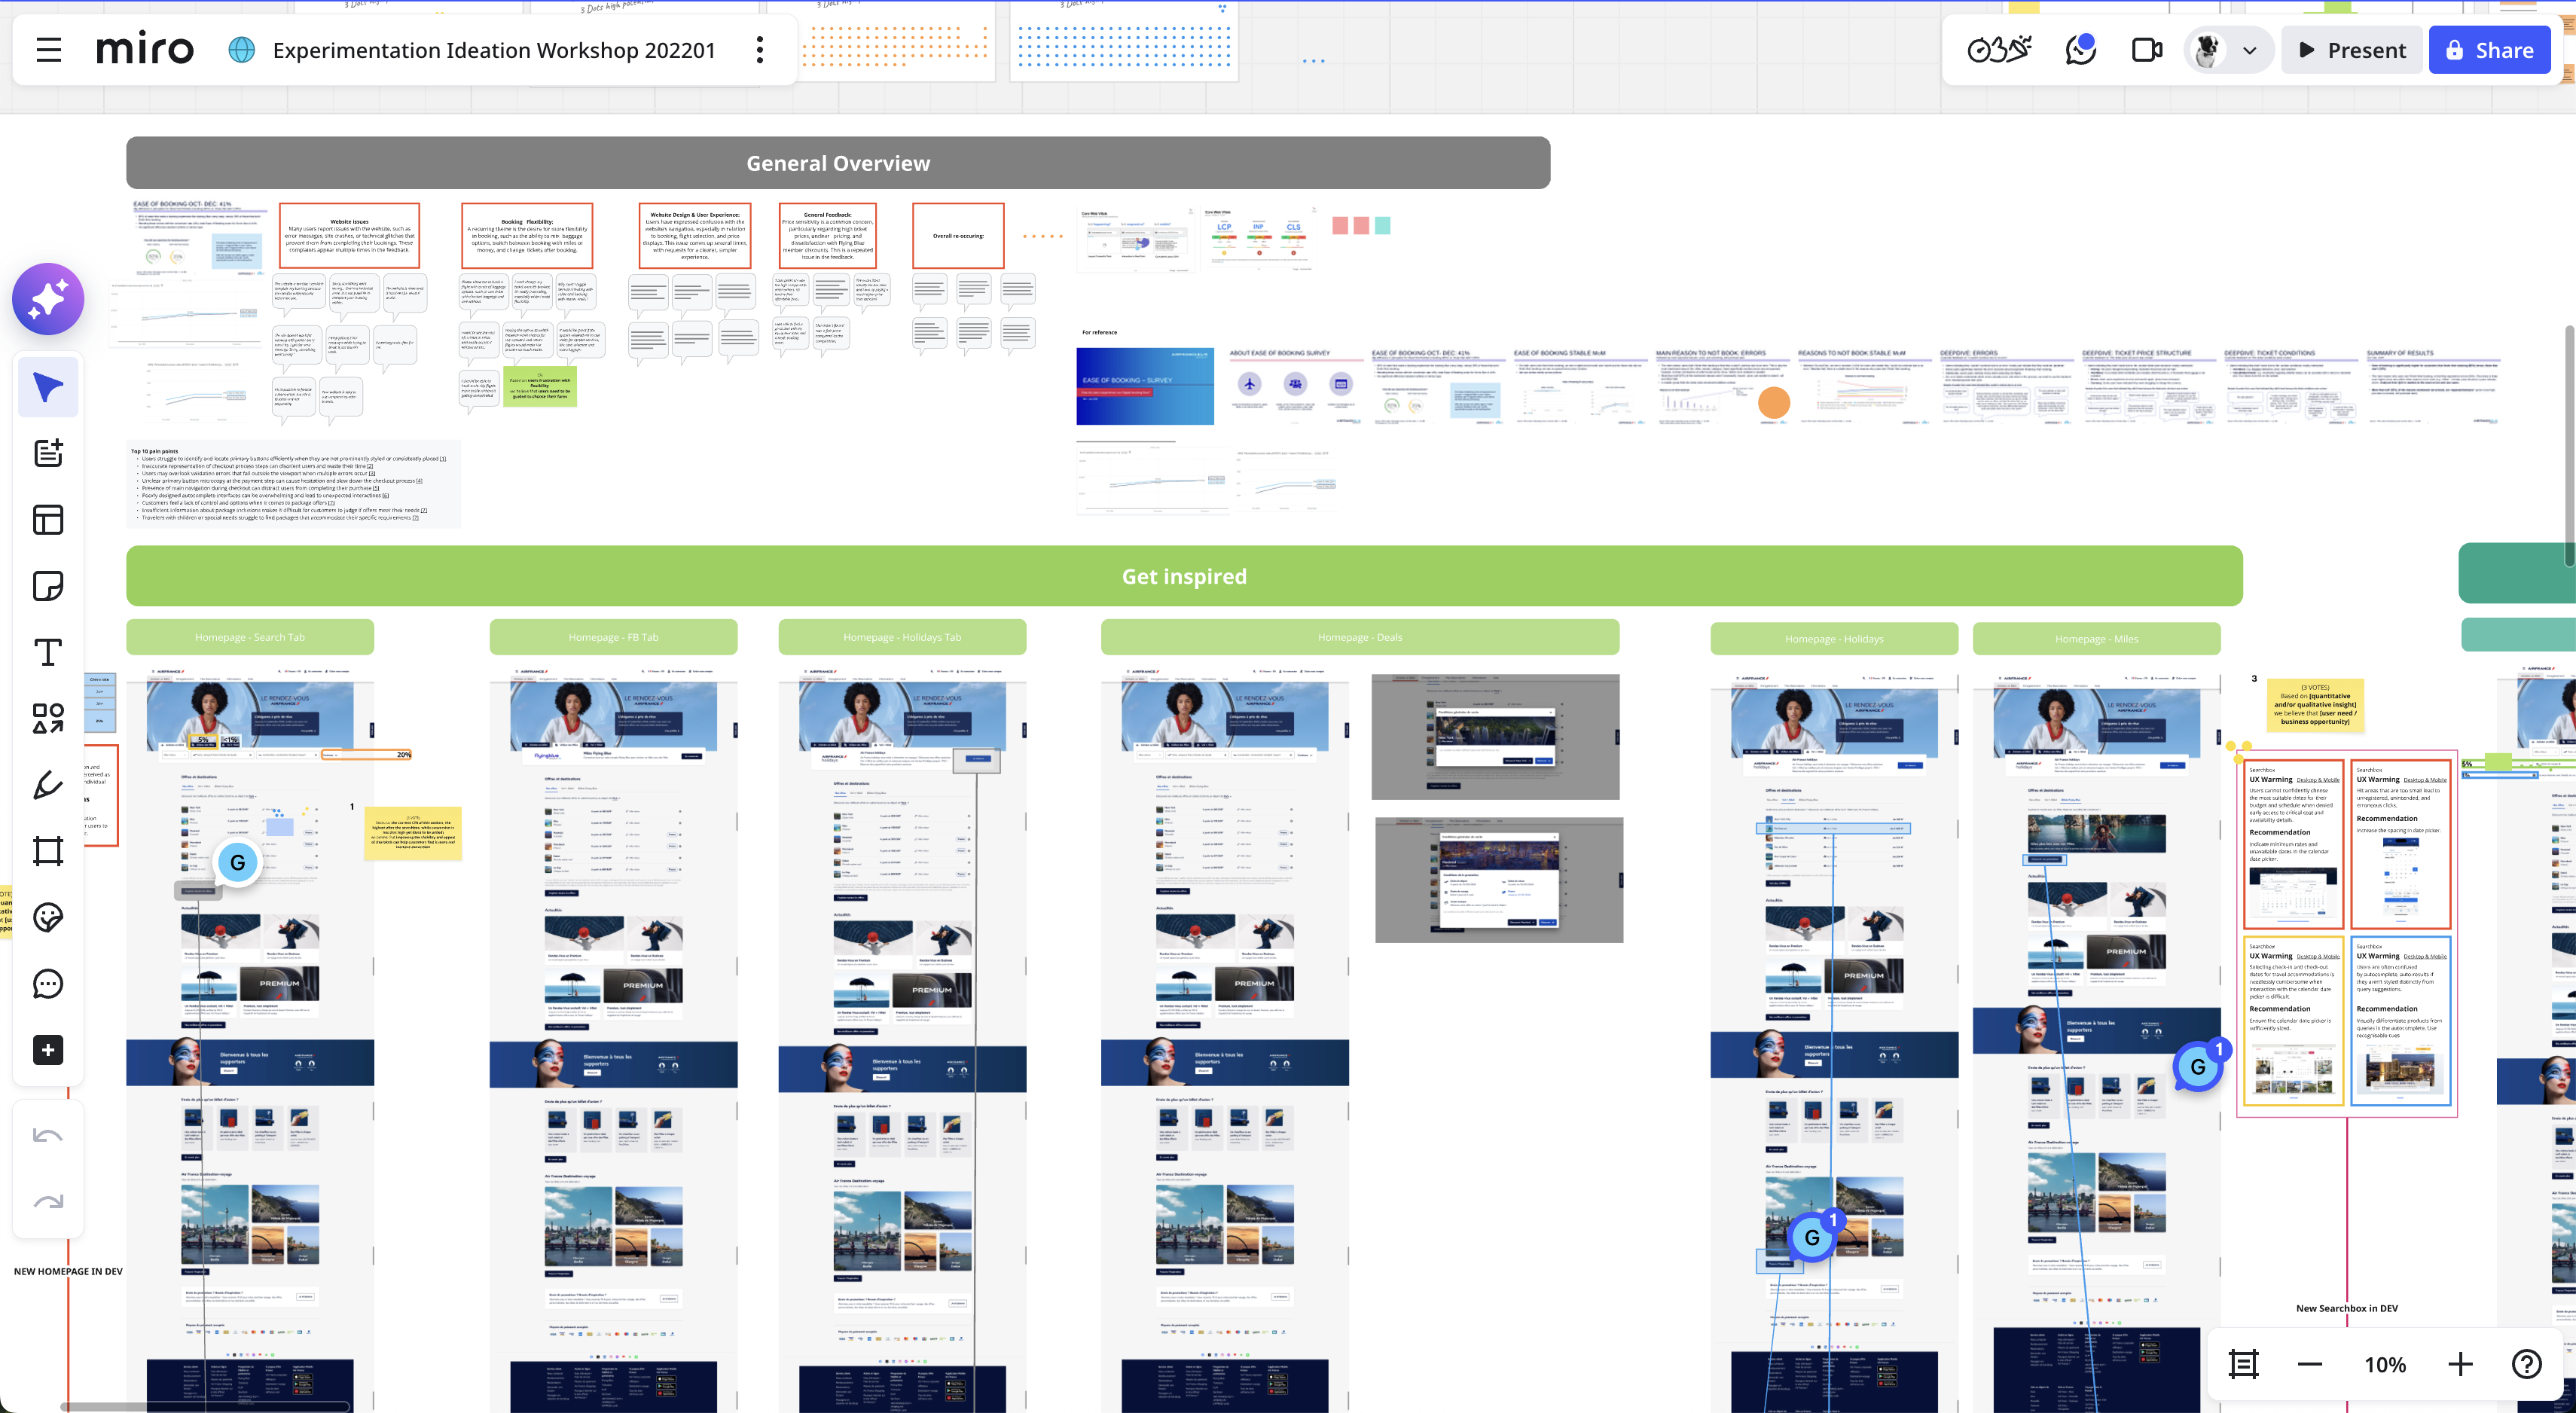Select the Text tool
This screenshot has width=2576, height=1413.
point(48,652)
